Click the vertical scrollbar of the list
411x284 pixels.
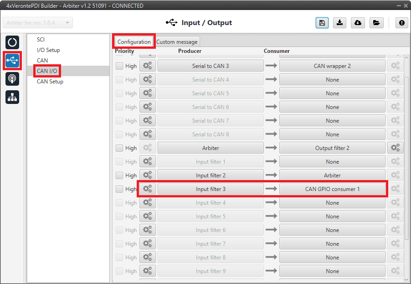pyautogui.click(x=406, y=157)
